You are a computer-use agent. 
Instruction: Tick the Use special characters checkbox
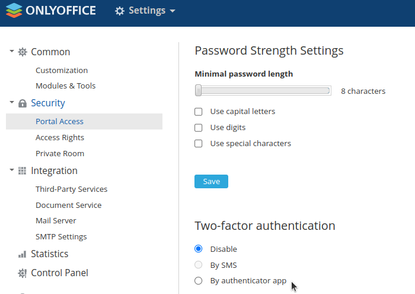click(198, 143)
